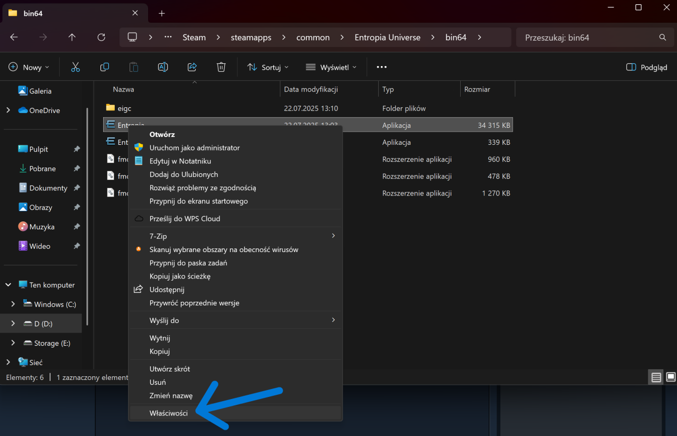Expand the D (D:) drive node
This screenshot has height=436, width=677.
click(13, 323)
